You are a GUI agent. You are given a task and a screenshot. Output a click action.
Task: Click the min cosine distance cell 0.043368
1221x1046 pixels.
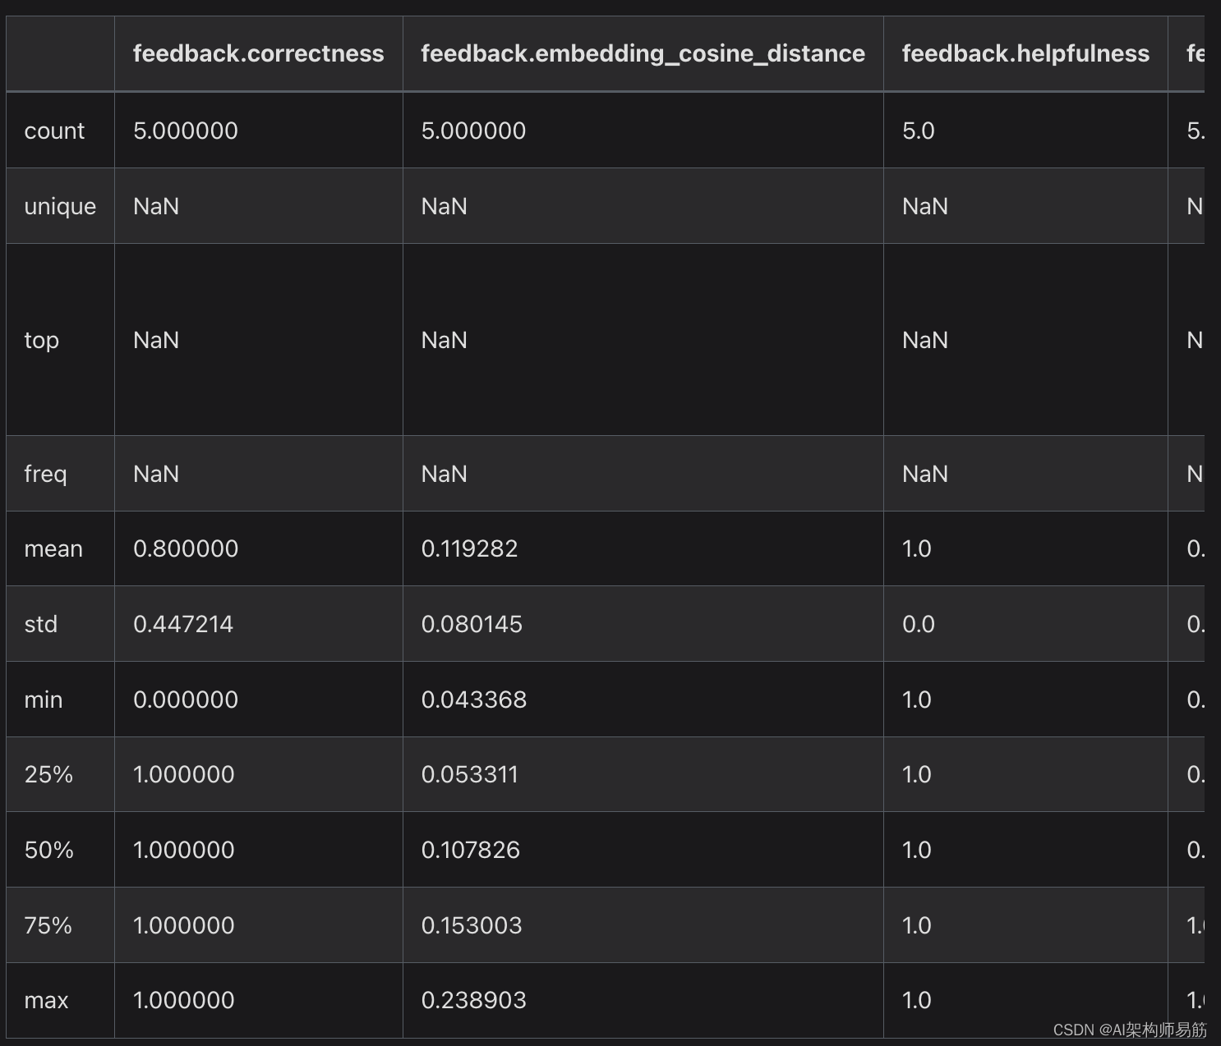coord(474,699)
